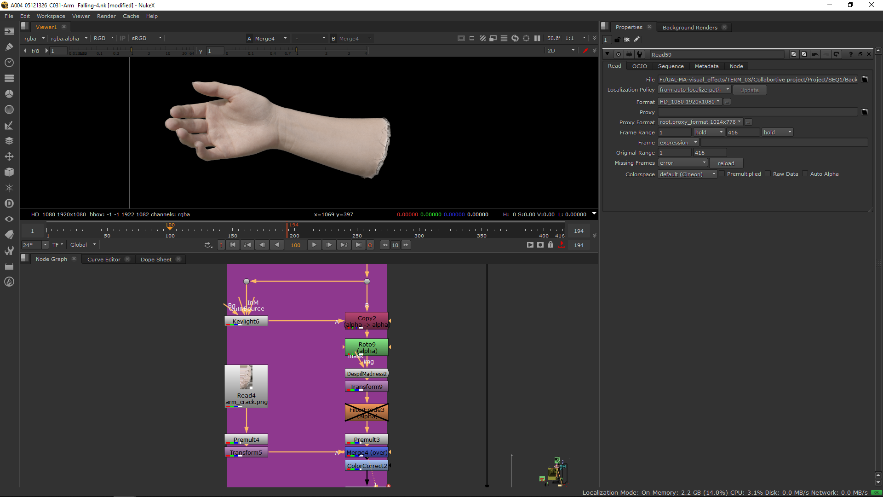
Task: Click the viewer pause updating icon
Action: [x=537, y=38]
